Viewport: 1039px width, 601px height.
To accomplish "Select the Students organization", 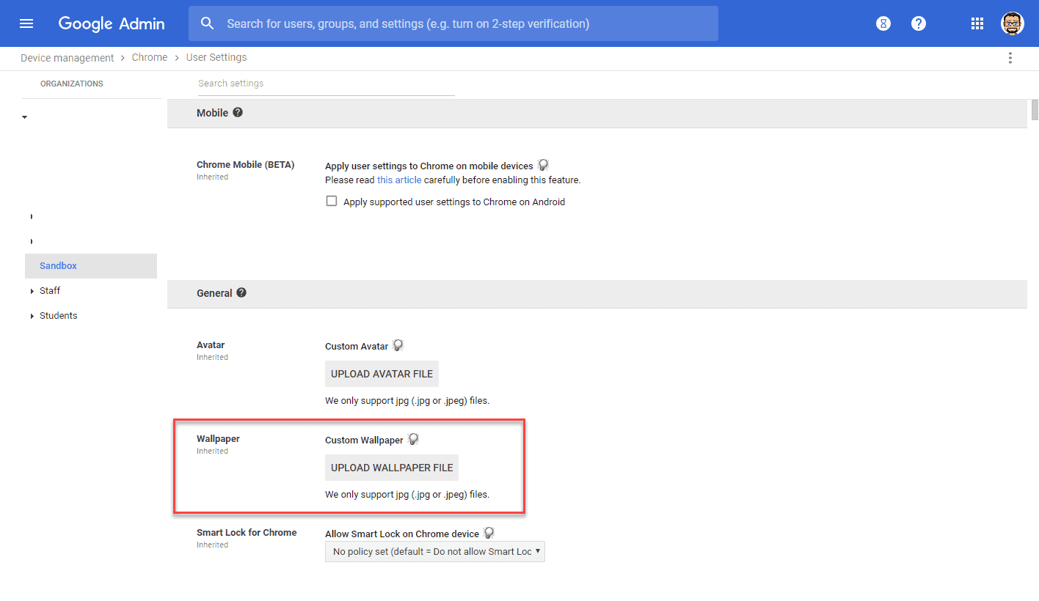I will pyautogui.click(x=59, y=316).
